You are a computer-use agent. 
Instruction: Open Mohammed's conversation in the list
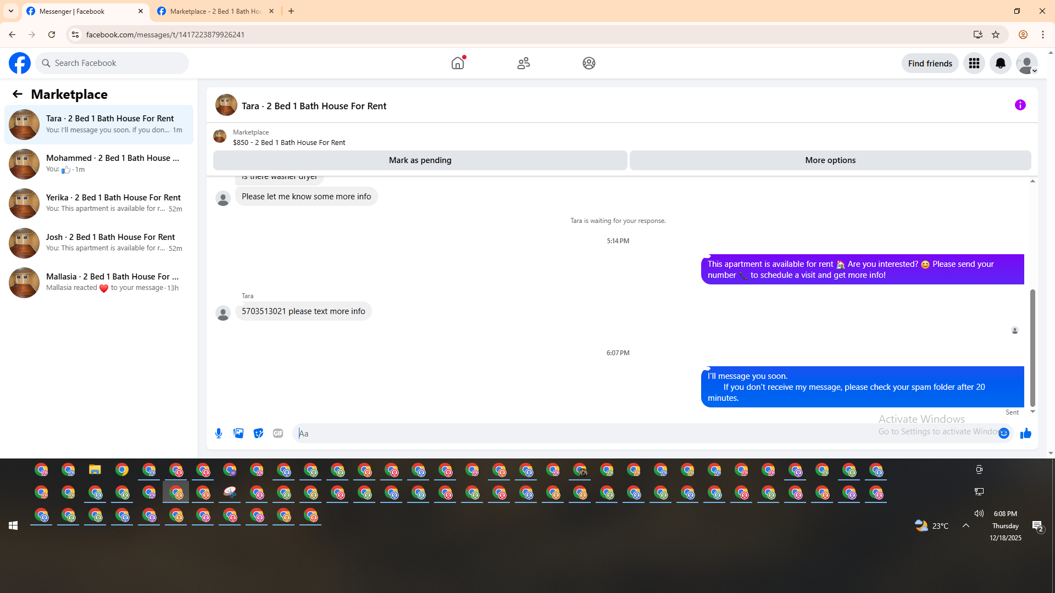[x=99, y=164]
